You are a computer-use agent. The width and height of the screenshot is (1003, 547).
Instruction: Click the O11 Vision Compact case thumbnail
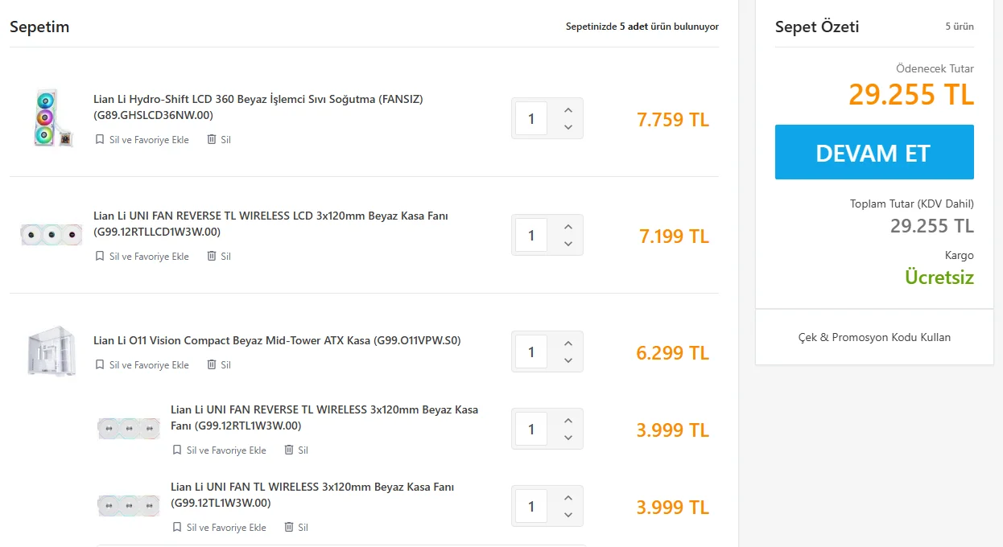(x=52, y=352)
